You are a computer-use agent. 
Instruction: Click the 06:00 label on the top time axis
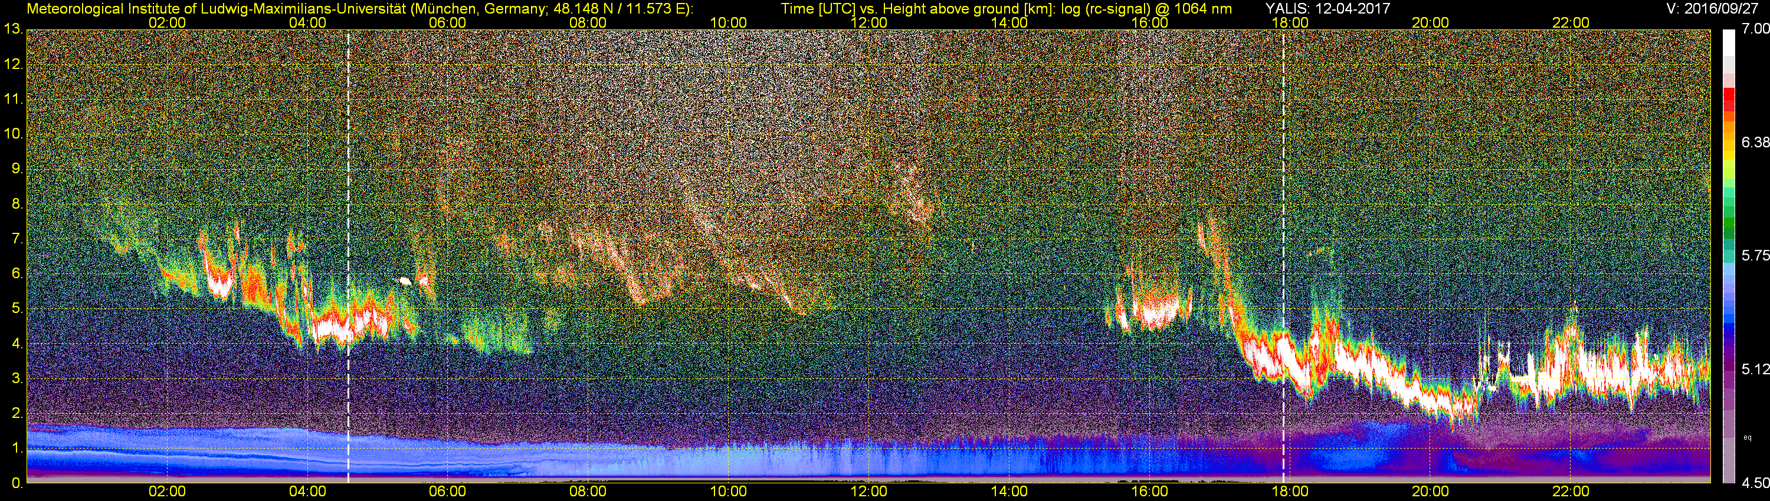(x=447, y=22)
